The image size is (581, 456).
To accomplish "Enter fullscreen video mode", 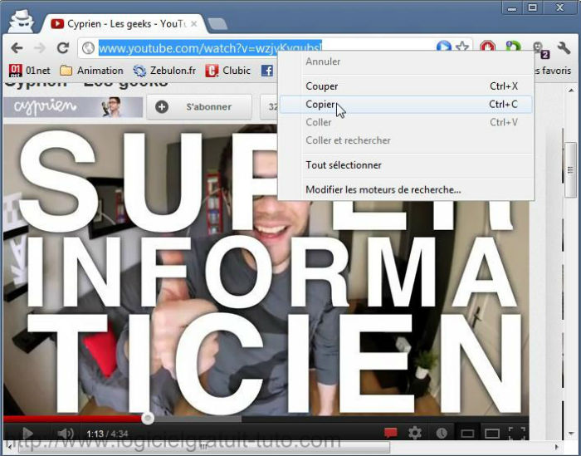I will pos(517,433).
